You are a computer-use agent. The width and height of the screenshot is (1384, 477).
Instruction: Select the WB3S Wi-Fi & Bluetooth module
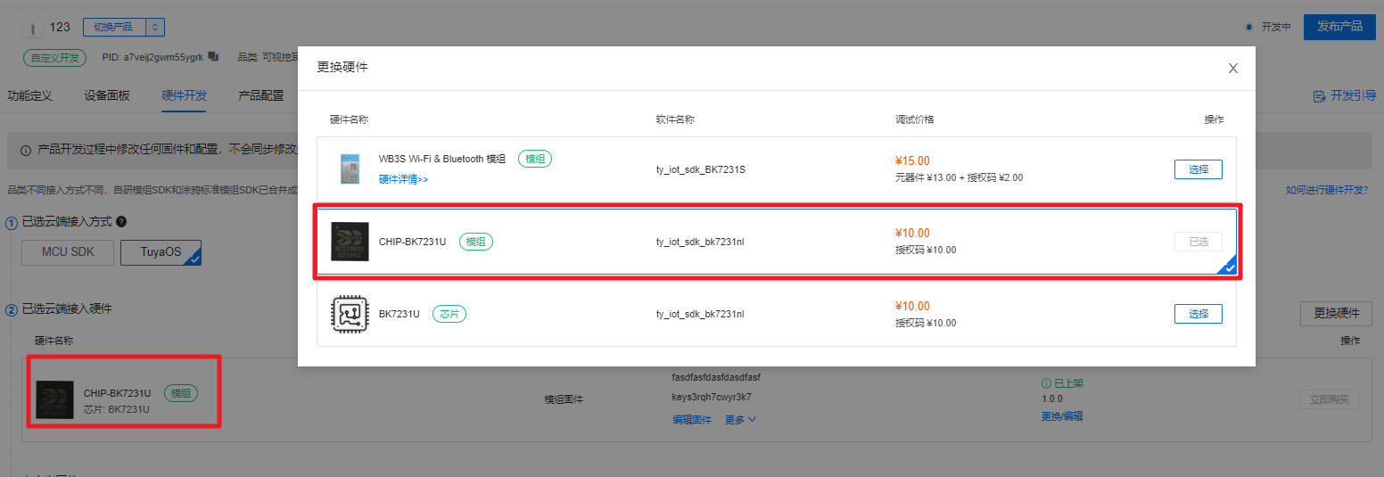click(x=1198, y=169)
